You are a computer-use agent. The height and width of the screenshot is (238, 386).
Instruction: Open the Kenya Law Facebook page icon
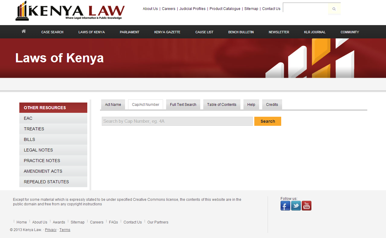(x=285, y=206)
